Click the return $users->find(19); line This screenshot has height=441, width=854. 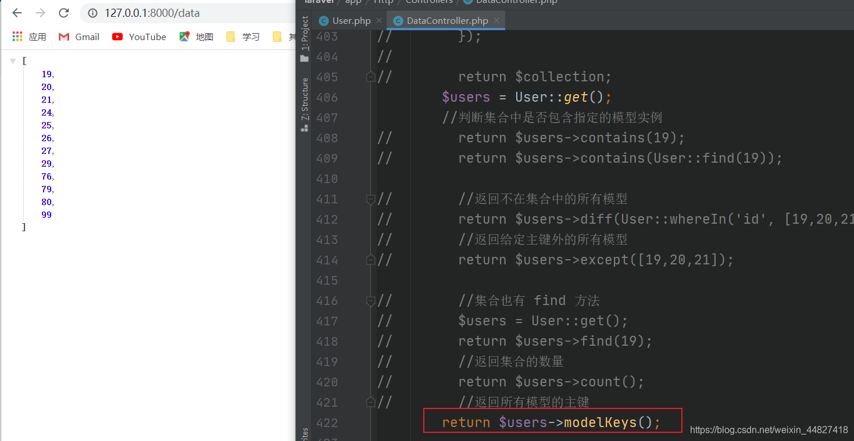click(555, 341)
